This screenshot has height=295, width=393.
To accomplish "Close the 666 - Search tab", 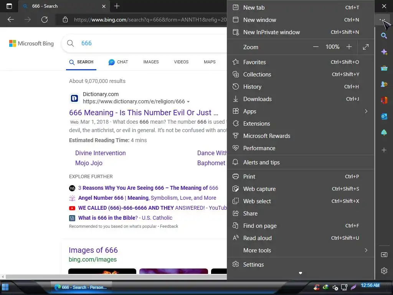I will click(x=104, y=6).
